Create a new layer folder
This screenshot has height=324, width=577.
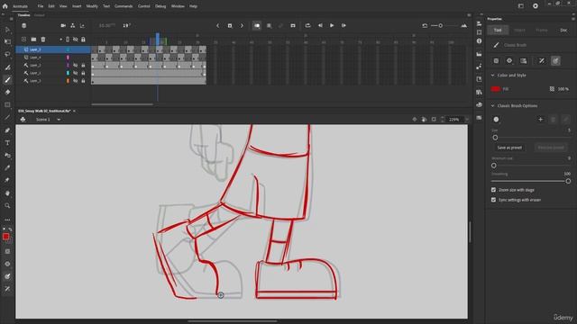[x=33, y=40]
